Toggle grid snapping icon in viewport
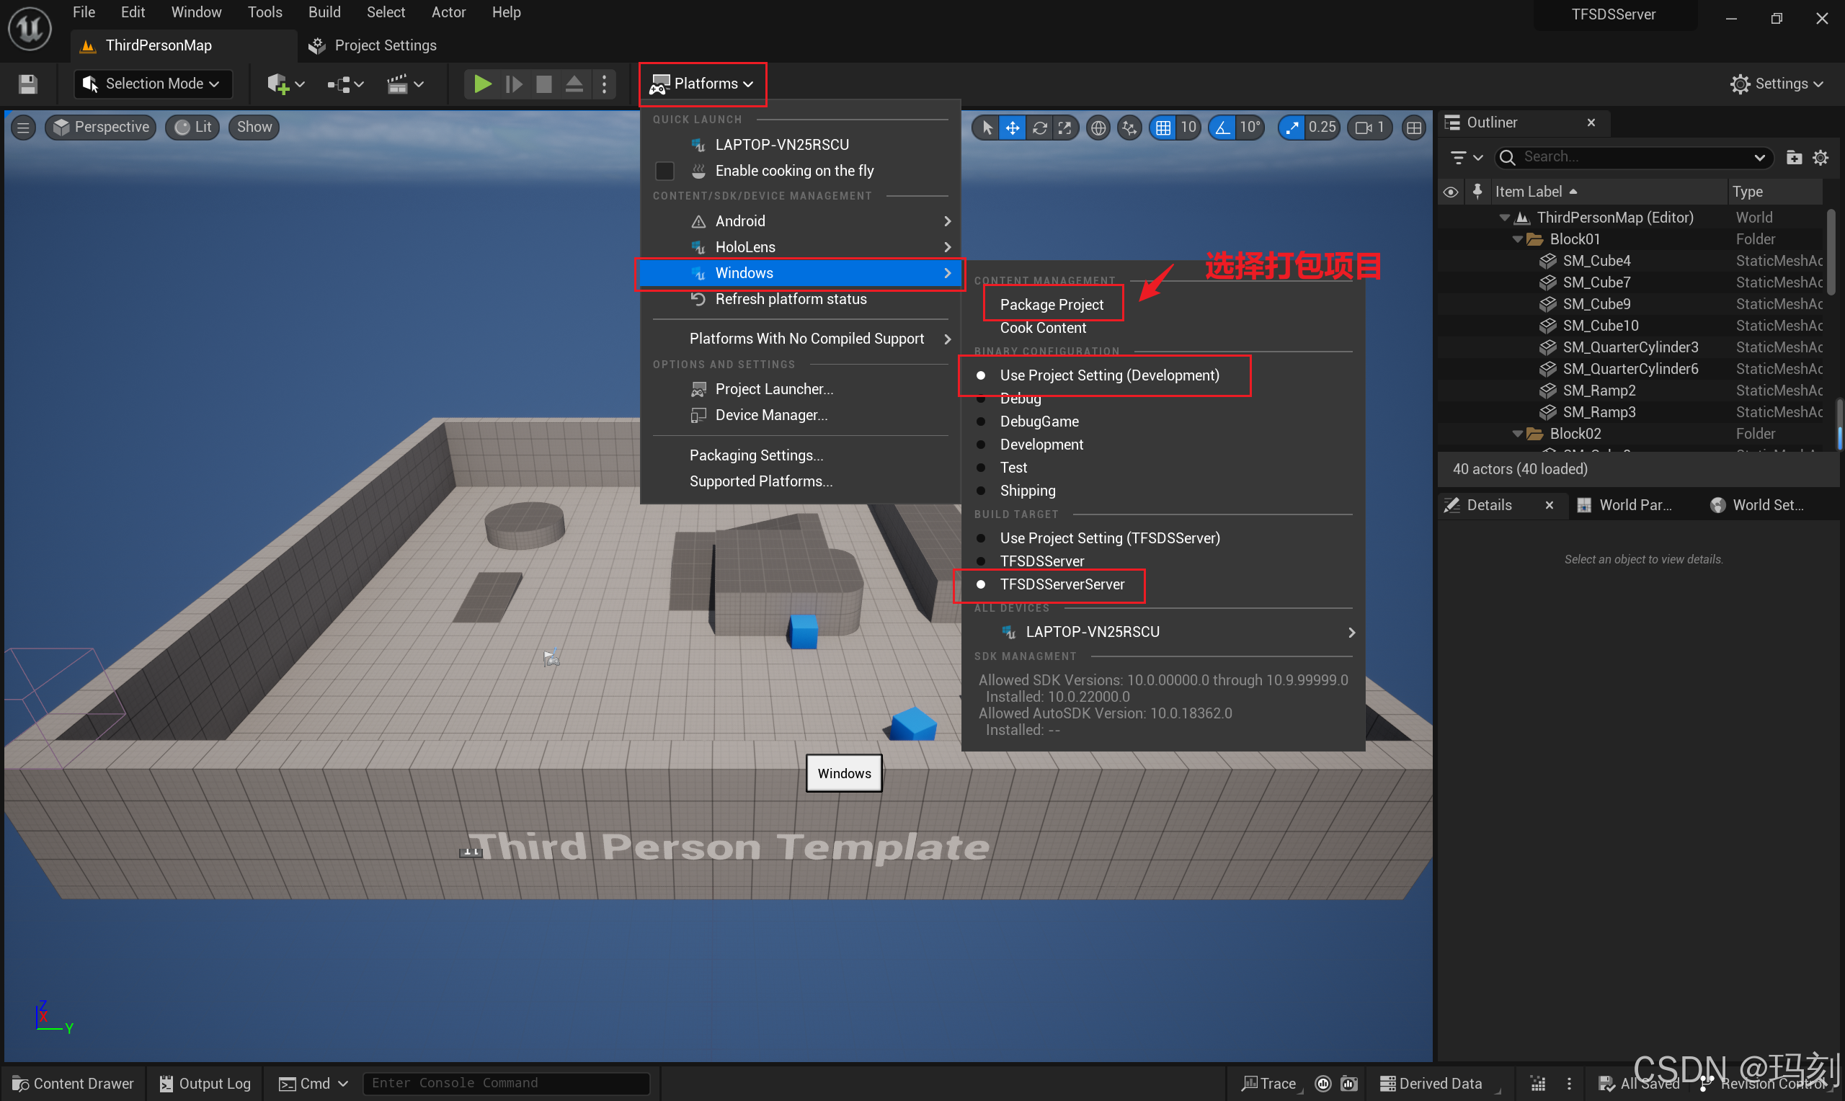 point(1162,128)
